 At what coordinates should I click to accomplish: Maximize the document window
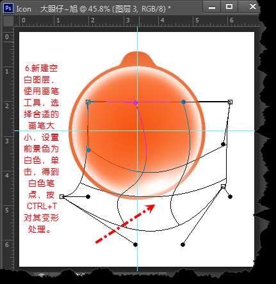[x=229, y=7]
